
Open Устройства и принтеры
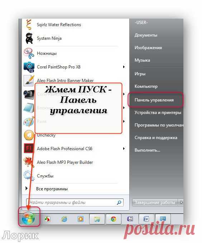coord(158,113)
